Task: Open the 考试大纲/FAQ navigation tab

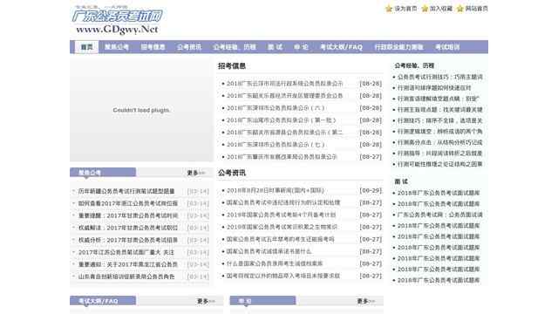Action: tap(341, 47)
